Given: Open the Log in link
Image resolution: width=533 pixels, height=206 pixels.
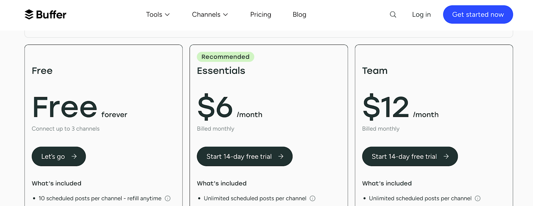Looking at the screenshot, I should tap(421, 15).
